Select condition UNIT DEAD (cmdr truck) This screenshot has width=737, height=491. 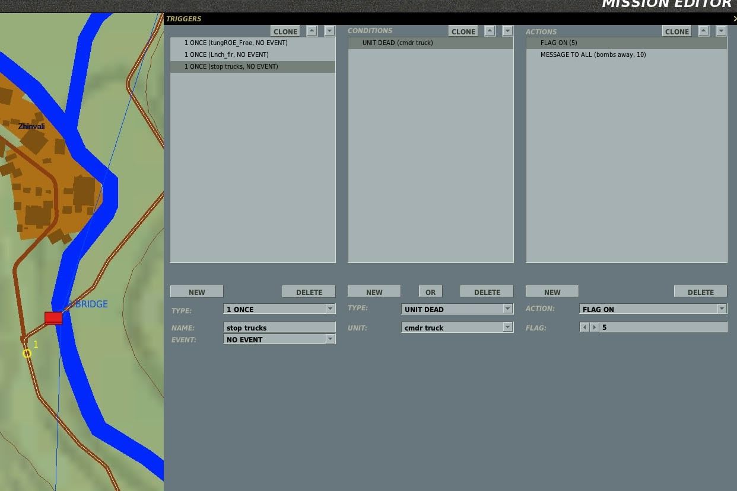pyautogui.click(x=431, y=43)
